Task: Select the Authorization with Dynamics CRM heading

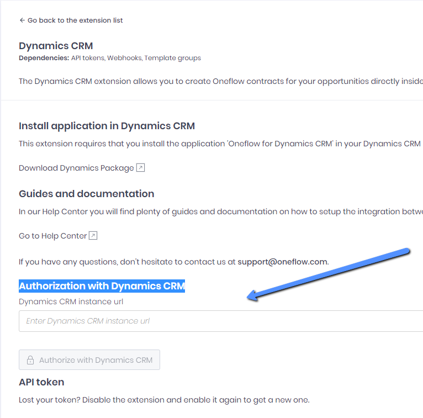Action: click(x=102, y=286)
